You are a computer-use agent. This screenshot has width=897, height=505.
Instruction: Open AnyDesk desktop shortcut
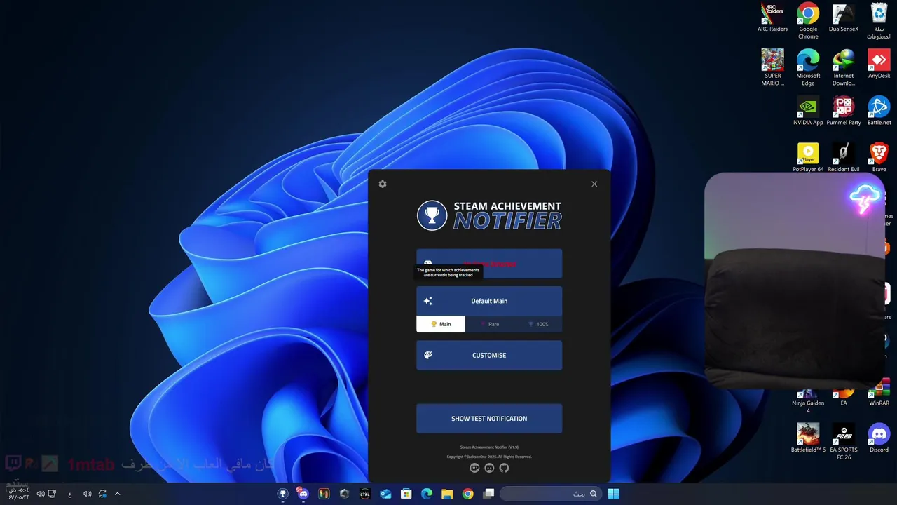point(879,65)
